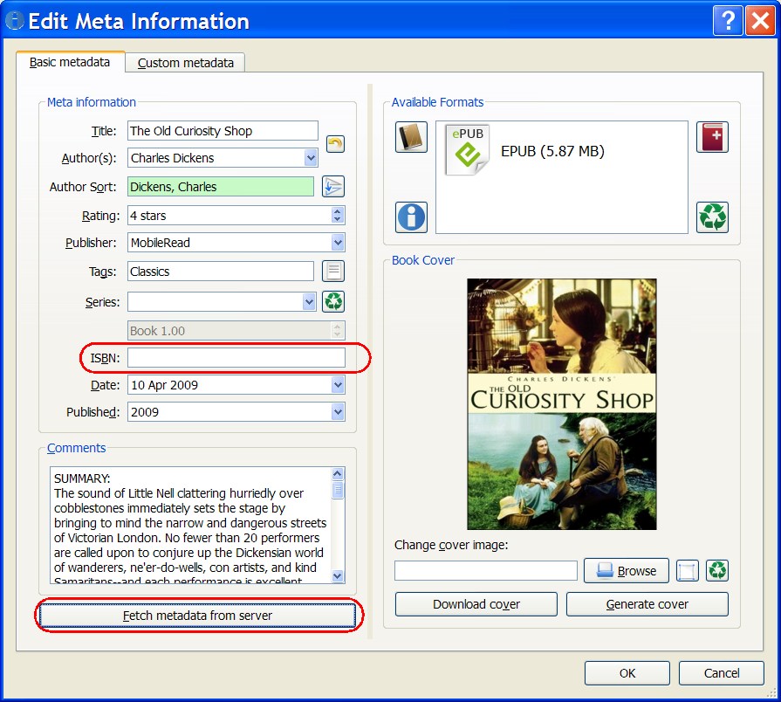Image resolution: width=781 pixels, height=702 pixels.
Task: Click the Help question mark button
Action: pyautogui.click(x=728, y=21)
